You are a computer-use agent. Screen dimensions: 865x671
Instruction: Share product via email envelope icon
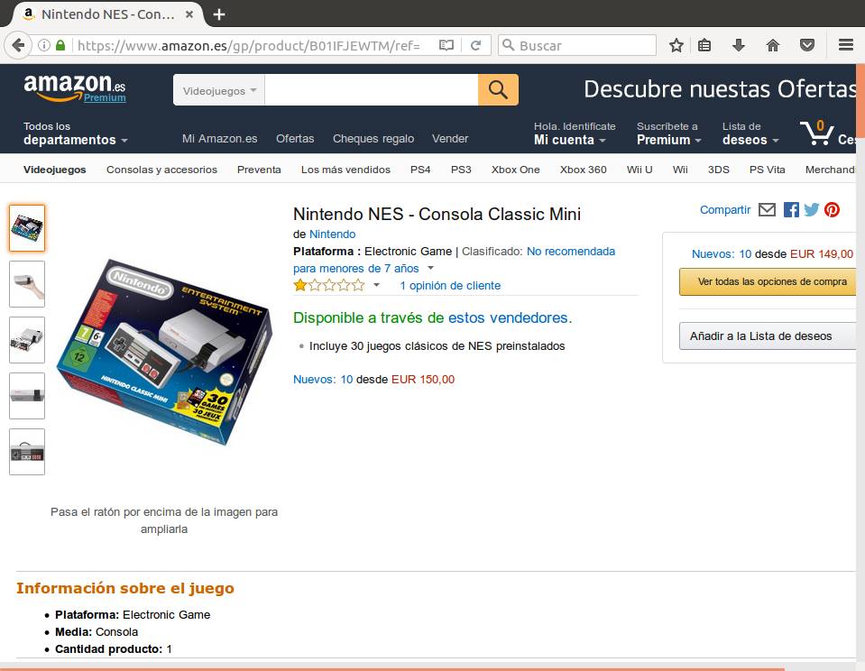click(767, 209)
